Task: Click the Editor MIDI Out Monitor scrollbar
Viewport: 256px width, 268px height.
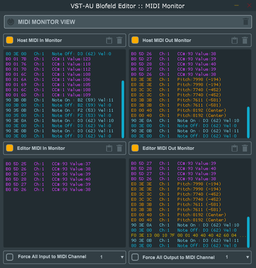Action: tap(248, 232)
